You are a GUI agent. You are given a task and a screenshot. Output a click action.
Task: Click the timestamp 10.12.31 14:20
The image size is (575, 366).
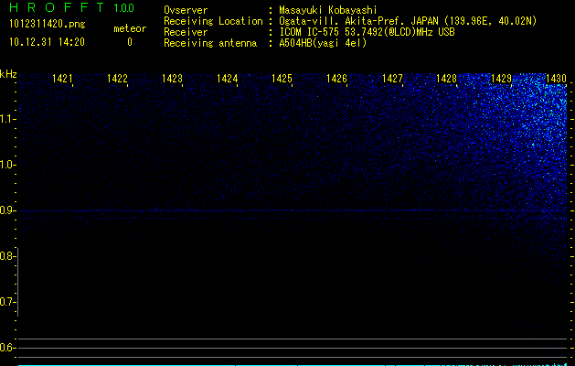click(x=47, y=42)
